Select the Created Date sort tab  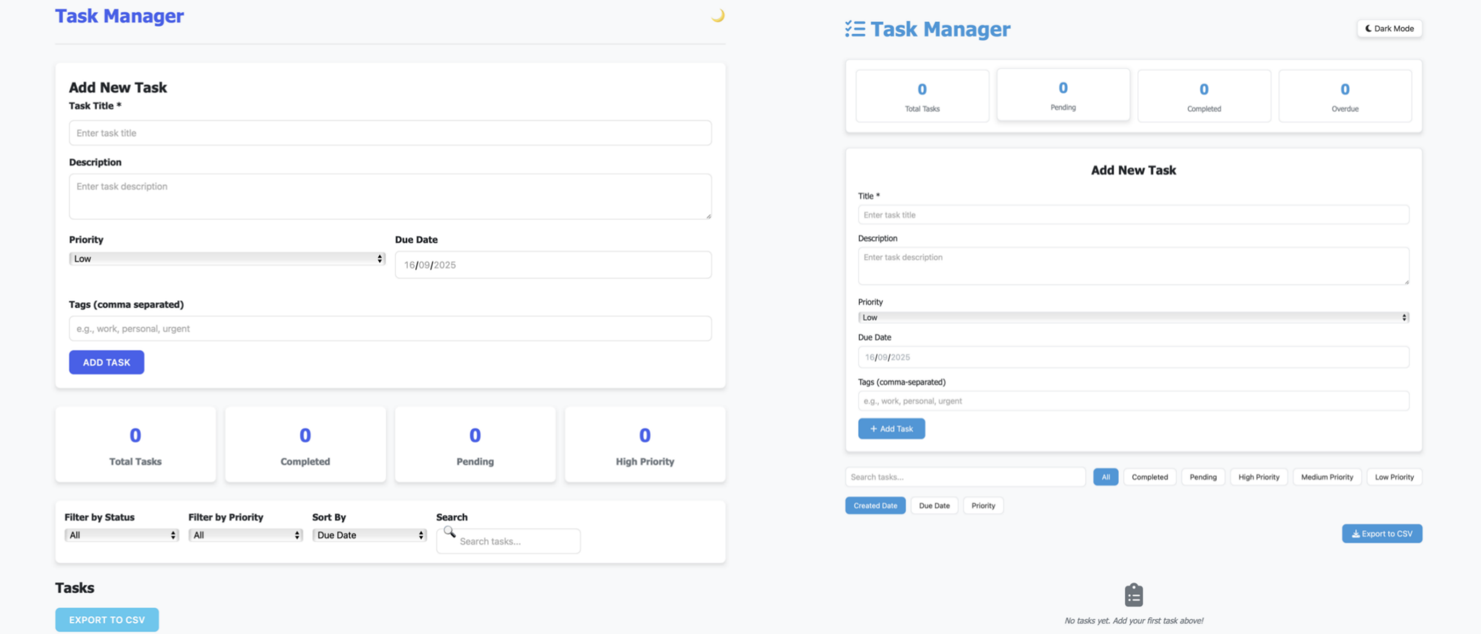pos(875,506)
